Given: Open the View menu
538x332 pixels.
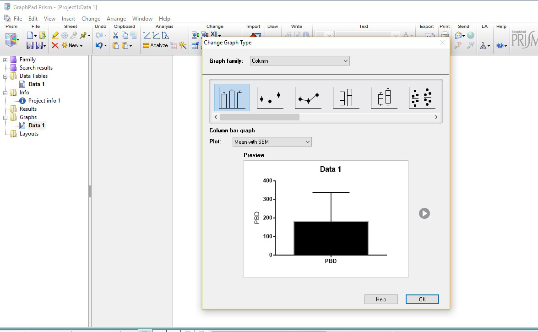Looking at the screenshot, I should click(x=49, y=18).
